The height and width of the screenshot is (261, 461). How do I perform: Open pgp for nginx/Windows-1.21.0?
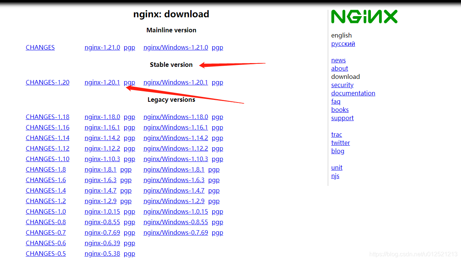tap(218, 48)
